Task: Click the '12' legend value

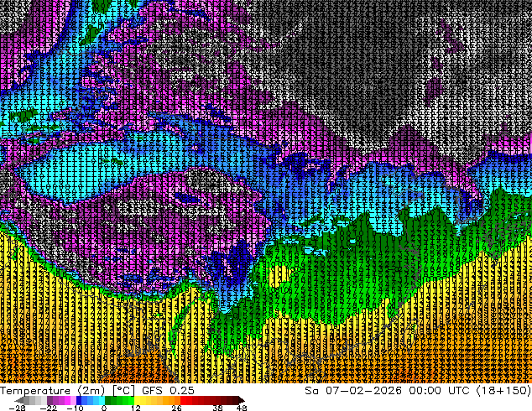Action: pyautogui.click(x=136, y=408)
